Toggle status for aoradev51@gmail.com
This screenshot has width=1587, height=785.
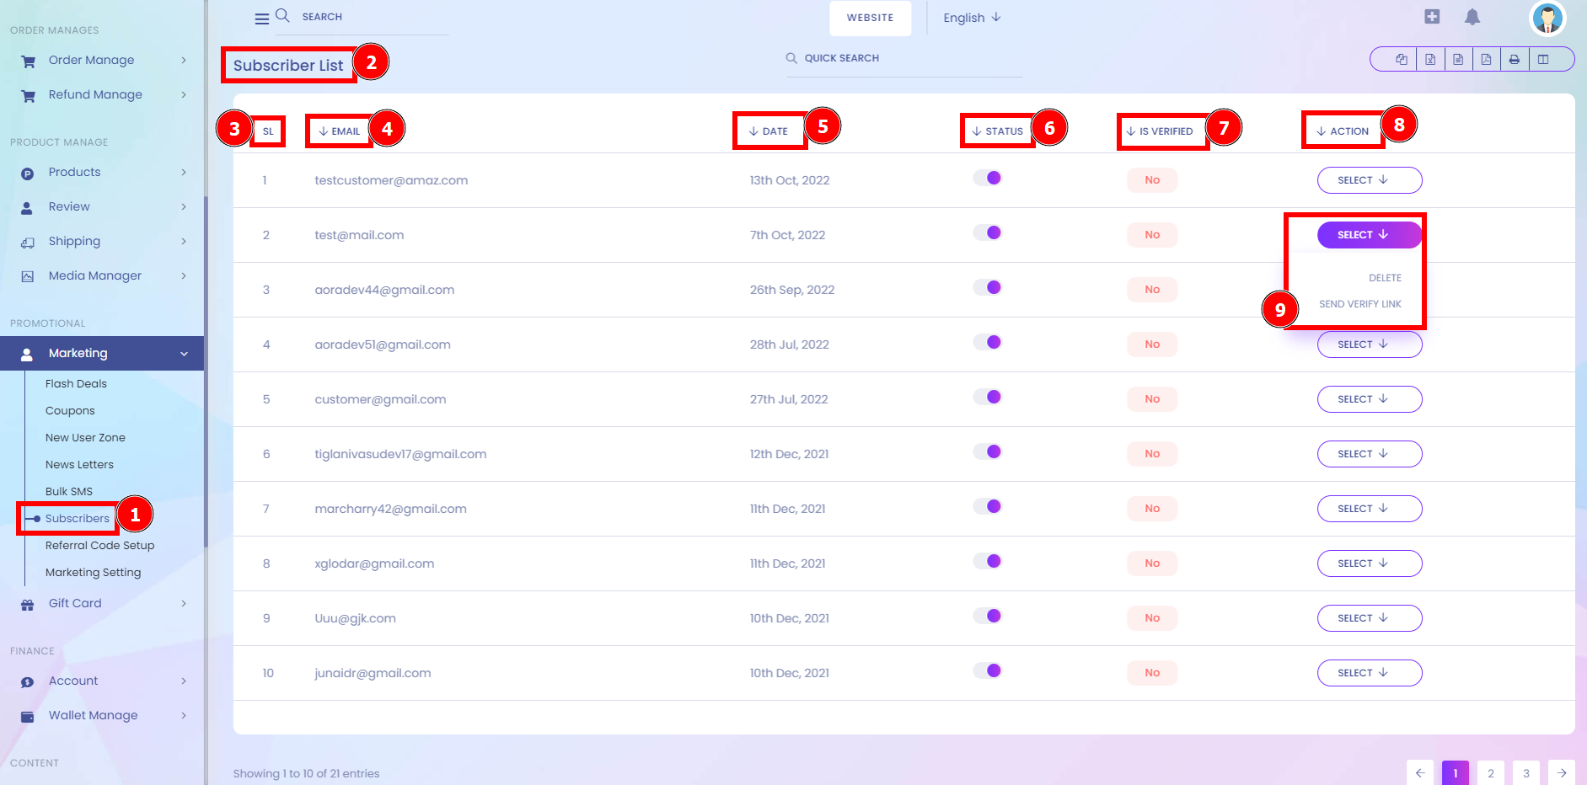click(987, 342)
